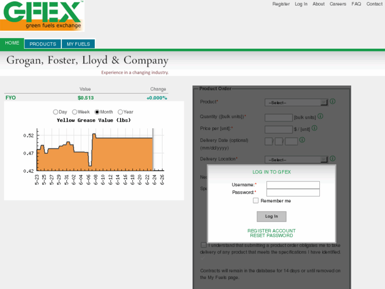Select the Day chart range radio button

pos(56,112)
